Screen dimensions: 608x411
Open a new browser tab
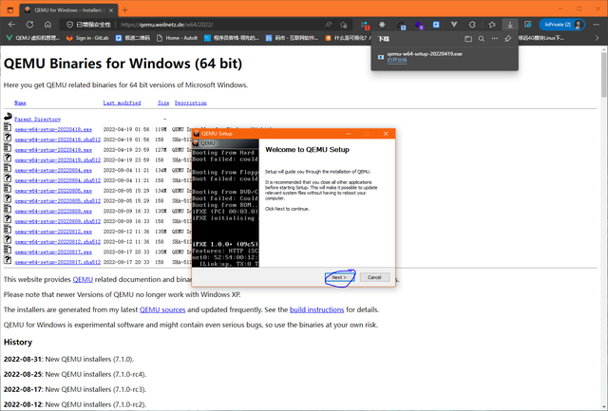tap(124, 10)
